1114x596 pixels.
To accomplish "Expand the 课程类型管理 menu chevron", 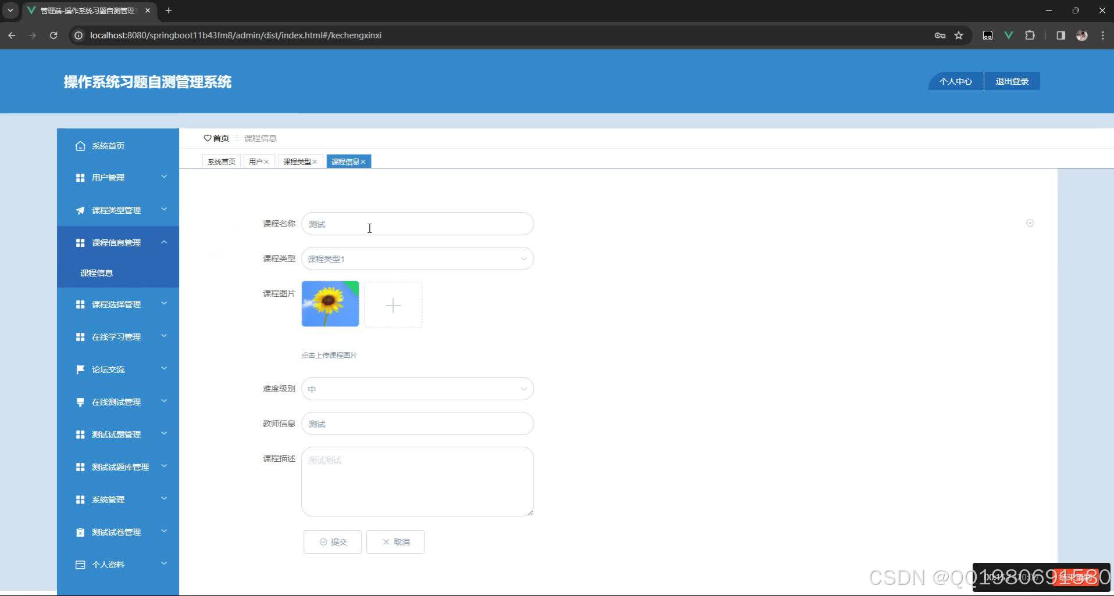I will (164, 209).
